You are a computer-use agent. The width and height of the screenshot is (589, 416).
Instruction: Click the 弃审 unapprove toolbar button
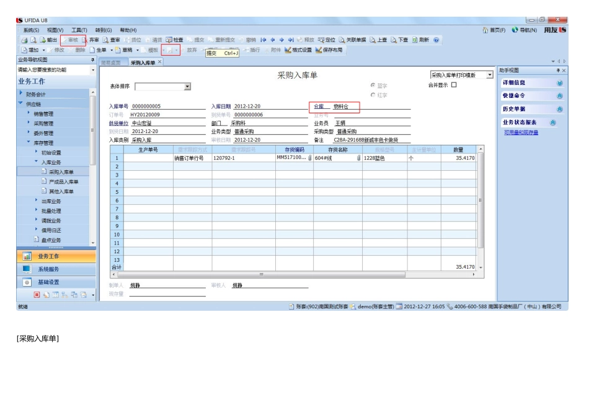click(91, 40)
